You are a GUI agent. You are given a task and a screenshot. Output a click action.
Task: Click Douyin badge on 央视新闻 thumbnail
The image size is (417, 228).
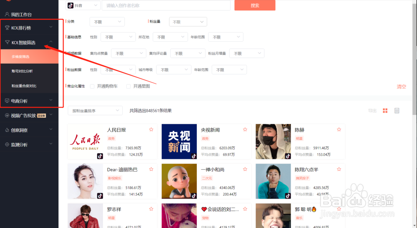coord(193,156)
